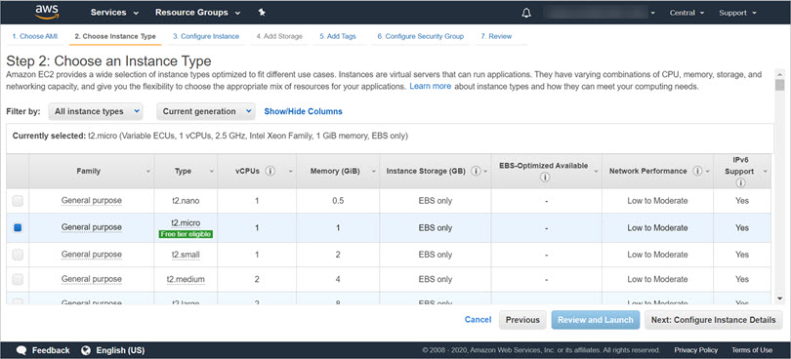Open the Privacy Policy link

point(695,350)
